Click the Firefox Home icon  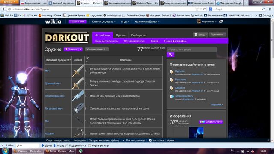click(x=270, y=9)
